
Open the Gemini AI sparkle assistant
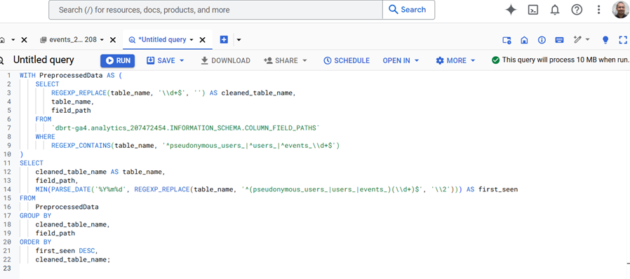[511, 10]
